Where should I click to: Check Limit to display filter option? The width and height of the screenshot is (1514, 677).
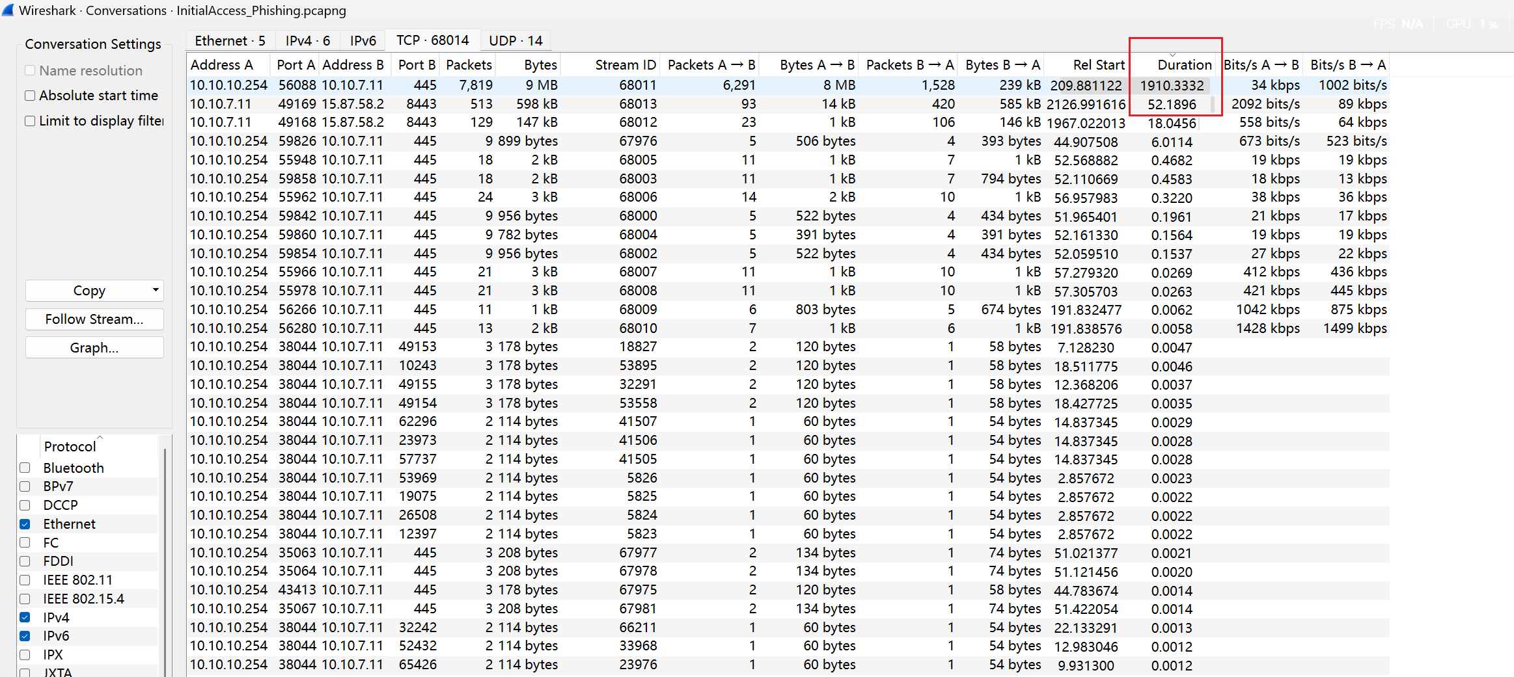pyautogui.click(x=30, y=121)
